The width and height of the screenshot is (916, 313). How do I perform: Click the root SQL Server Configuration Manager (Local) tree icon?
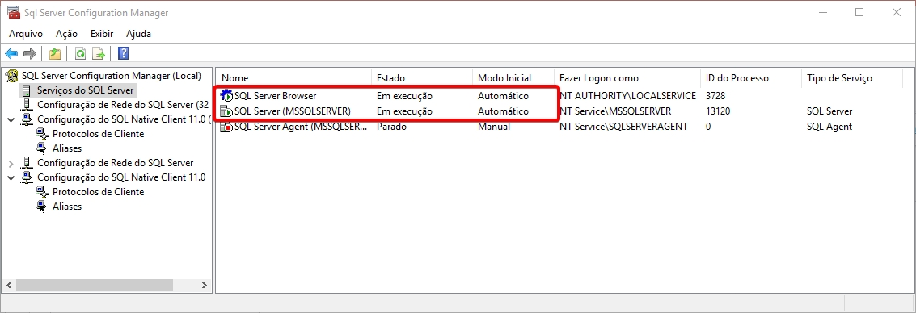click(11, 76)
